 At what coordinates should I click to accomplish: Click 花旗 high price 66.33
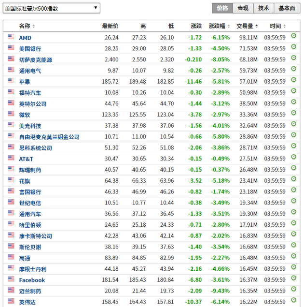139,180
